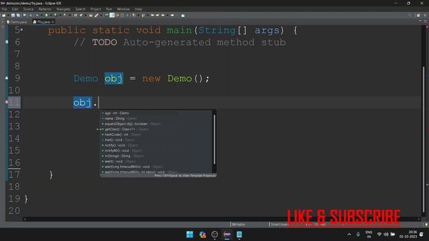Open the Window menu
429x241 pixels.
pyautogui.click(x=123, y=9)
